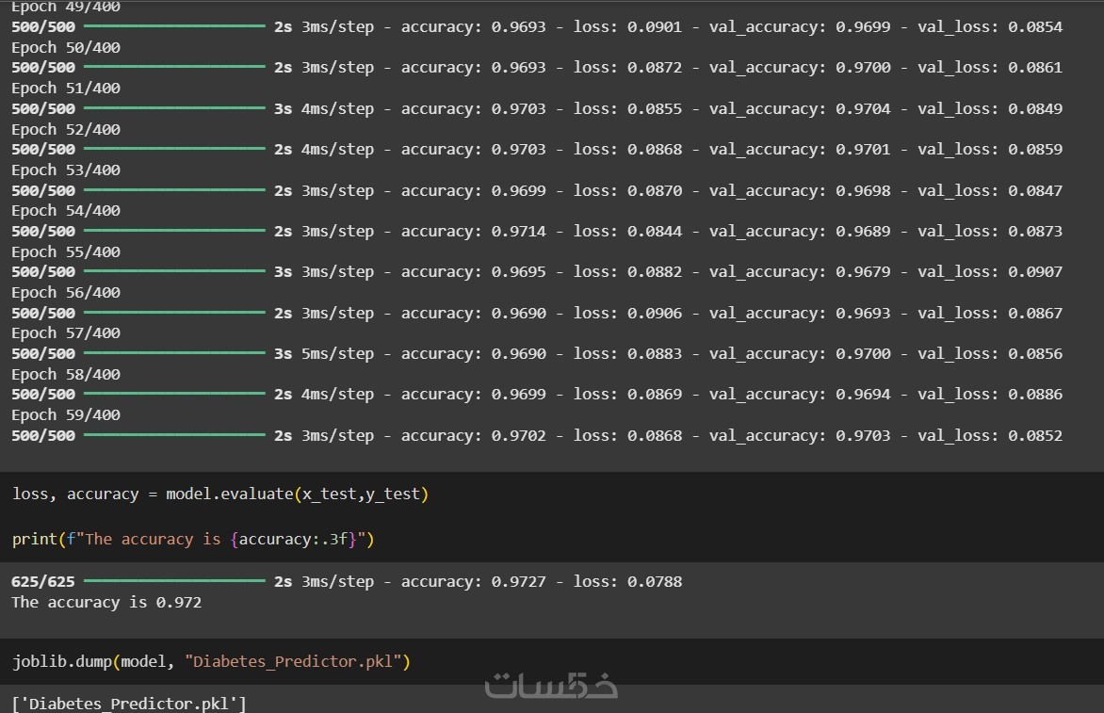Click the "Diabetes_Predictor.pkl" string in the code

[x=294, y=661]
